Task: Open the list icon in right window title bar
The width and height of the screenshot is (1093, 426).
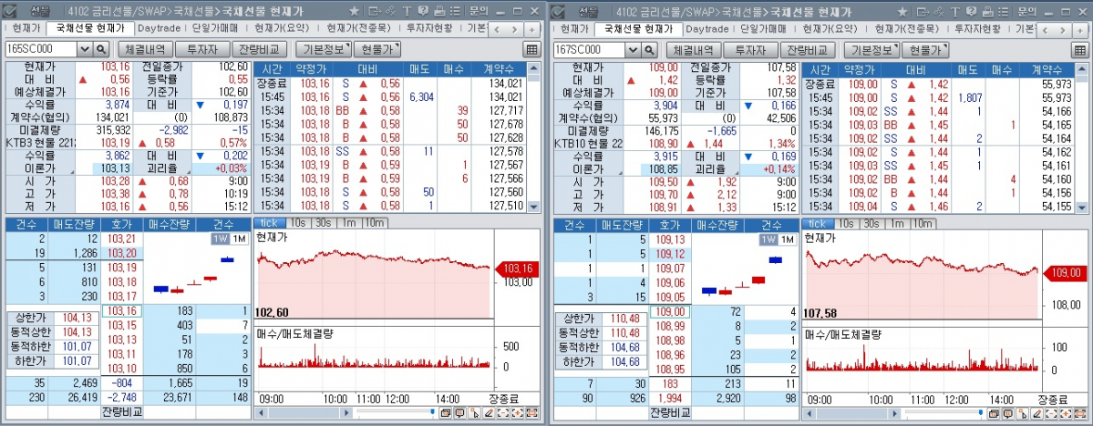Action: (x=1003, y=11)
